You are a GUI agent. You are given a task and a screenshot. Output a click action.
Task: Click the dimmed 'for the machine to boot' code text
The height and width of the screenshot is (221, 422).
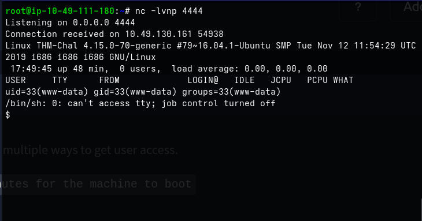[113, 184]
